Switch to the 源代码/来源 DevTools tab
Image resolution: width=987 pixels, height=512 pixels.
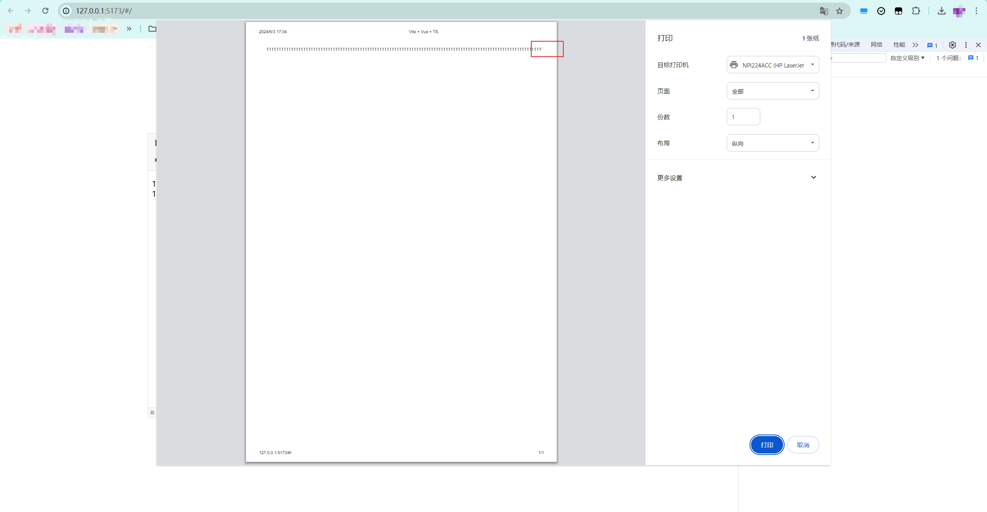click(846, 45)
